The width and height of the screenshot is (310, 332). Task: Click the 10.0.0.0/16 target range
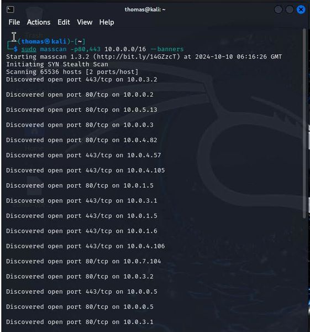pyautogui.click(x=125, y=49)
